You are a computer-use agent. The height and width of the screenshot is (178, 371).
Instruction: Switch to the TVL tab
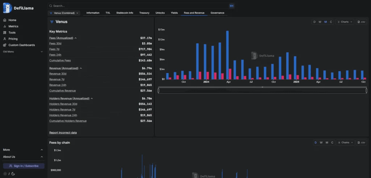click(108, 13)
